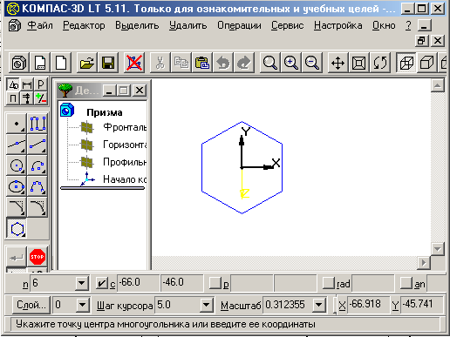Click the create object enter-arrow button
This screenshot has height=337, width=450.
coord(17,257)
